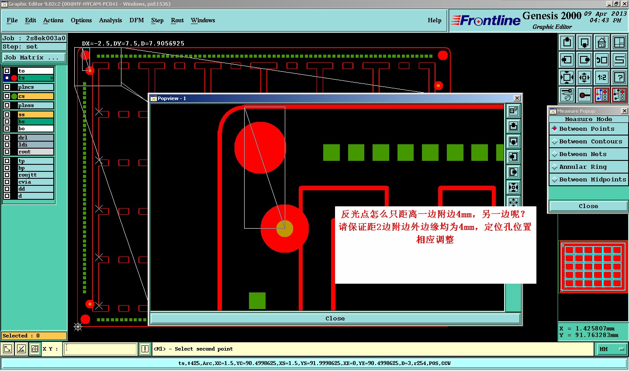Click the Popview pan left icon
Image resolution: width=629 pixels, height=372 pixels.
coord(513,156)
